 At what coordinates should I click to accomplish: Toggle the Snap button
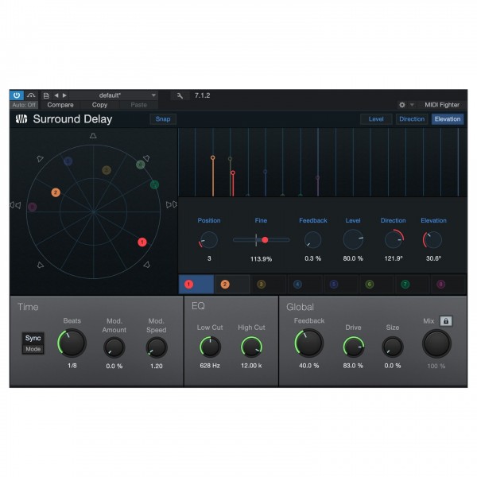coord(163,119)
